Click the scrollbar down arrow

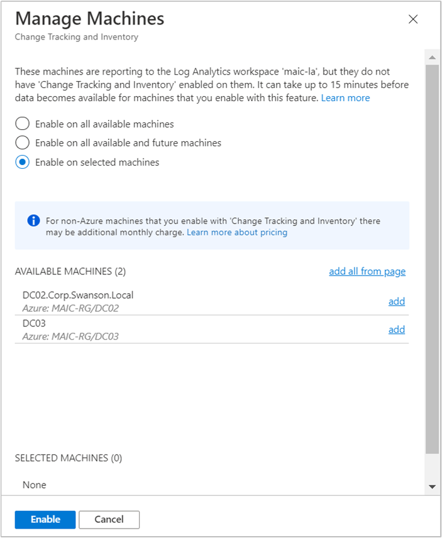[x=433, y=487]
